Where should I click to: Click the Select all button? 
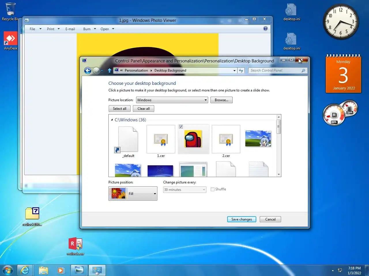coord(120,109)
